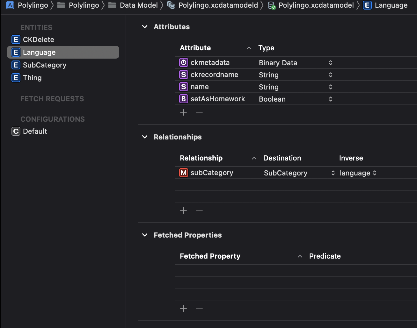
Task: Click the Polylingo.xcdatamodeld breadcrumb label
Action: pyautogui.click(x=218, y=5)
